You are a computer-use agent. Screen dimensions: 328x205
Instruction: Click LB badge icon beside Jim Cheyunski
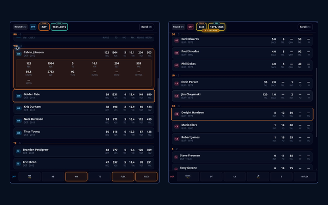point(176,96)
